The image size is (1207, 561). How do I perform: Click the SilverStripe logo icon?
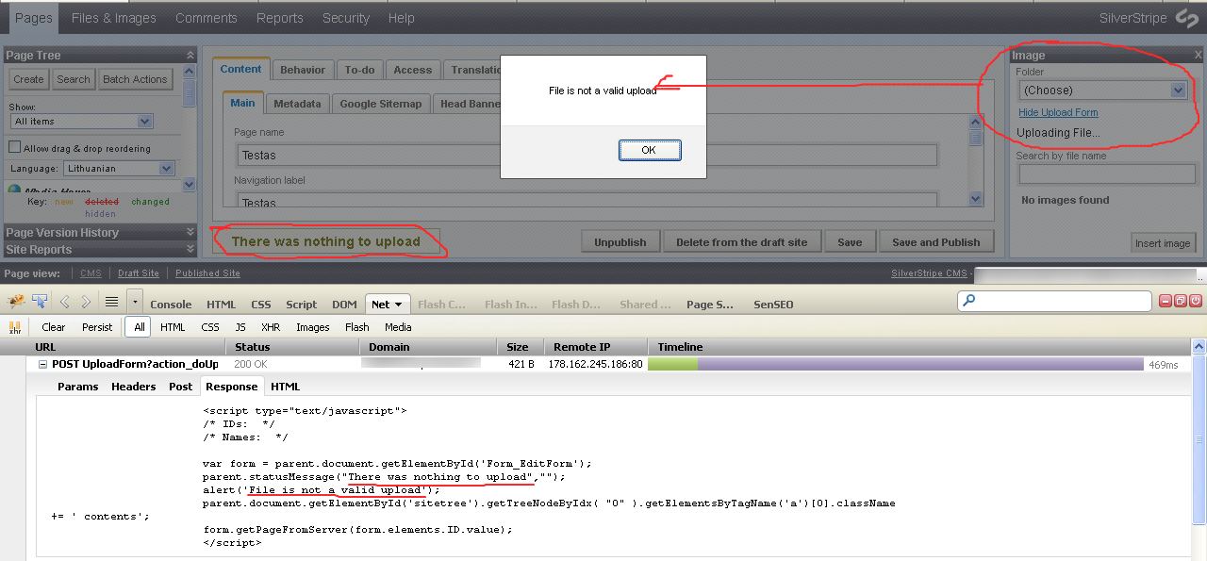coord(1185,18)
